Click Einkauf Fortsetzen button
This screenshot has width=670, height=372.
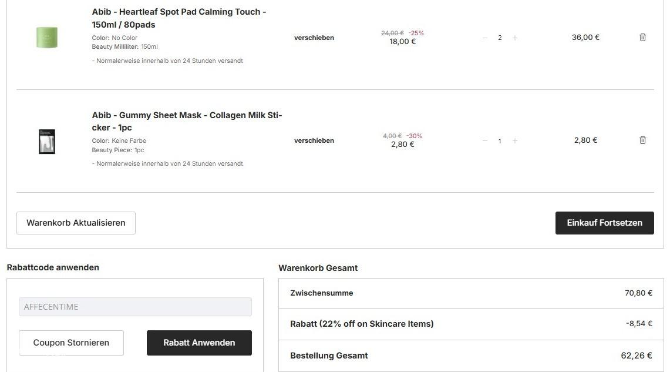click(x=604, y=223)
